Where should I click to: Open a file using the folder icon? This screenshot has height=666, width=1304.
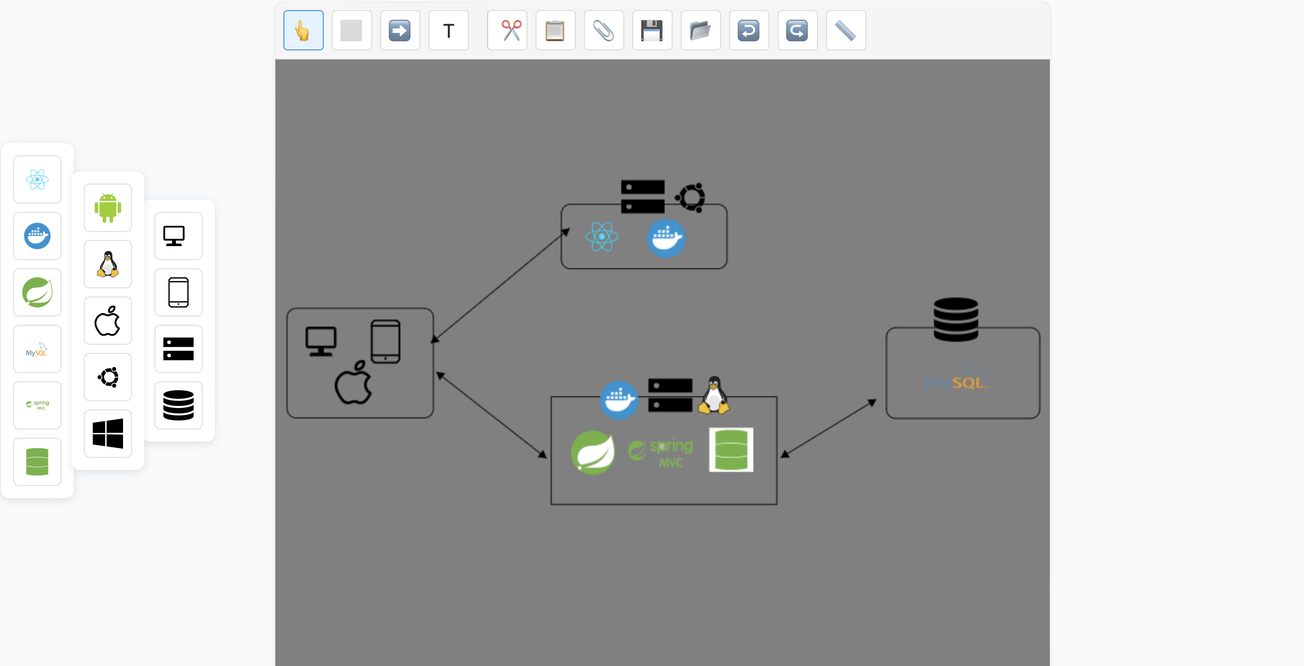(x=700, y=30)
